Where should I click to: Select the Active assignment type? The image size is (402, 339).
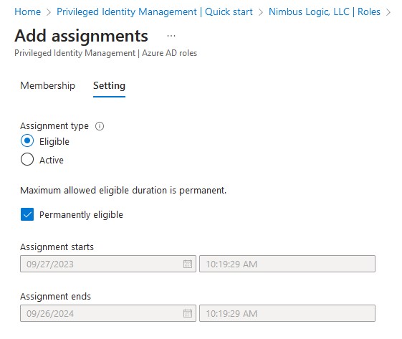[27, 159]
